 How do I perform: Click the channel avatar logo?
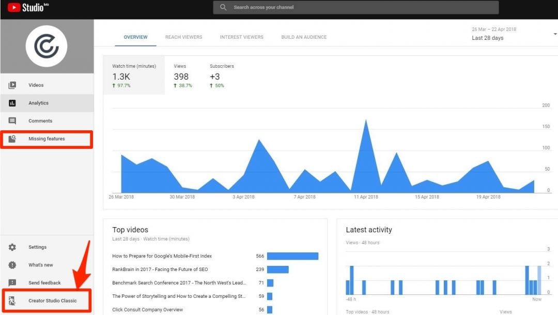tap(47, 46)
